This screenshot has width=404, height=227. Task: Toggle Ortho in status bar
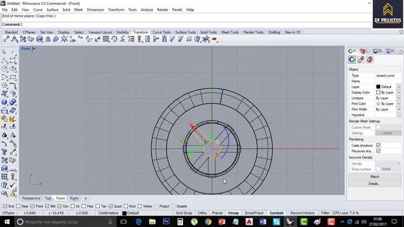point(202,213)
